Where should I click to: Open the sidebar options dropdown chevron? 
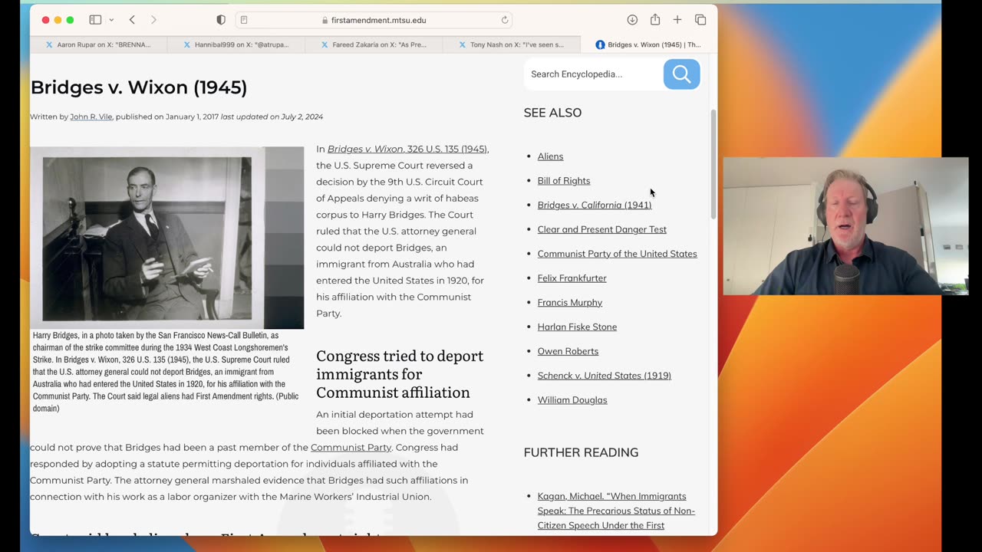[111, 20]
